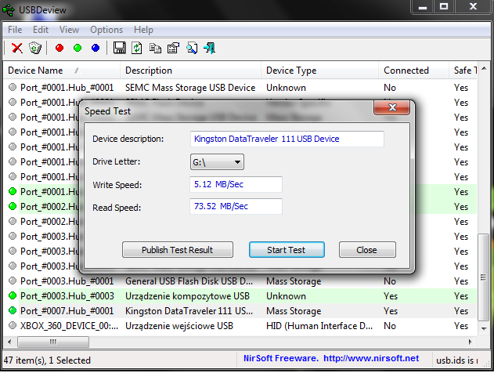Sort by the Description column header
The image size is (494, 373).
190,71
